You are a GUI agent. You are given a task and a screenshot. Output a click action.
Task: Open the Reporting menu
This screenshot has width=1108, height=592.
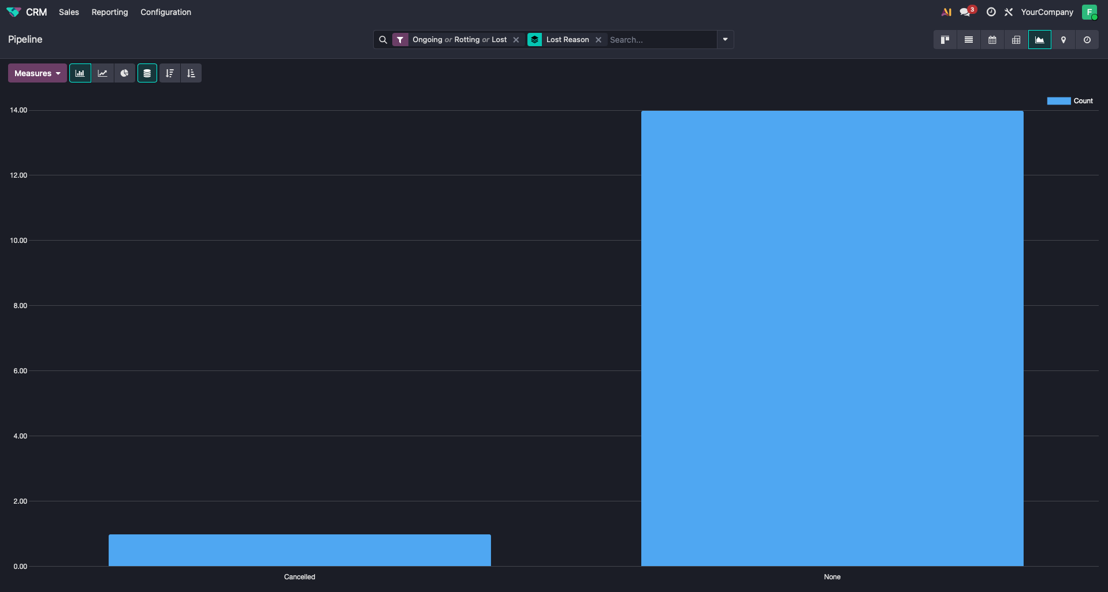110,12
